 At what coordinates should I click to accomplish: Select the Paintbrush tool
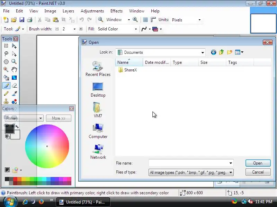(x=6, y=86)
